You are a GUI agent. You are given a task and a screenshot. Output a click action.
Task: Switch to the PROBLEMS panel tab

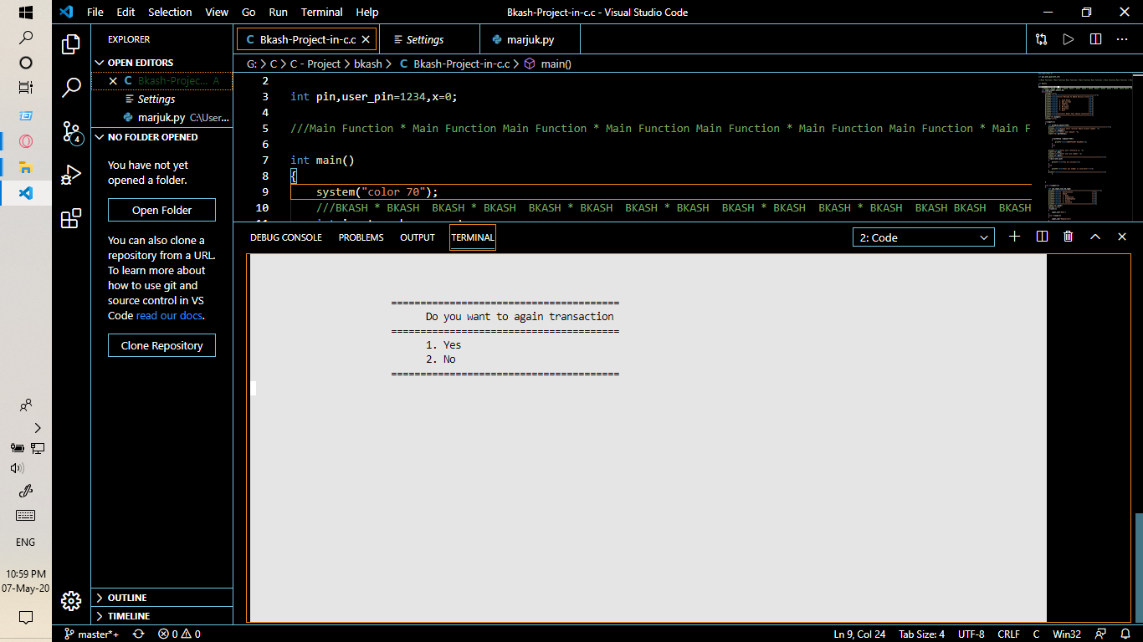coord(361,237)
